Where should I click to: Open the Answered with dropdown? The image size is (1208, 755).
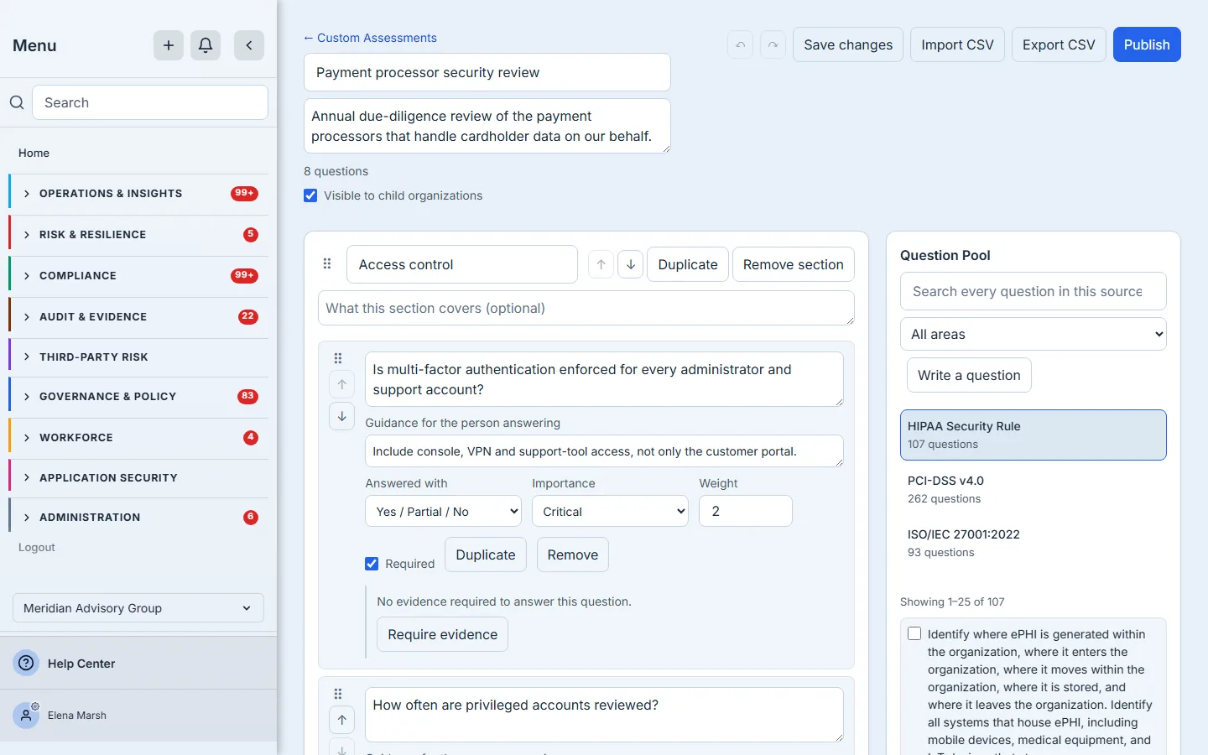coord(443,511)
